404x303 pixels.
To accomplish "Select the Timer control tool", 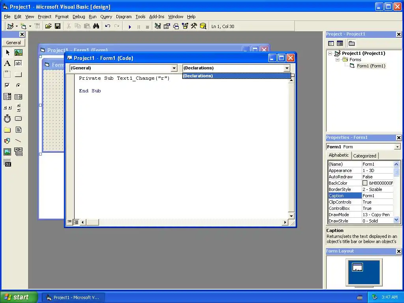I will click(7, 118).
